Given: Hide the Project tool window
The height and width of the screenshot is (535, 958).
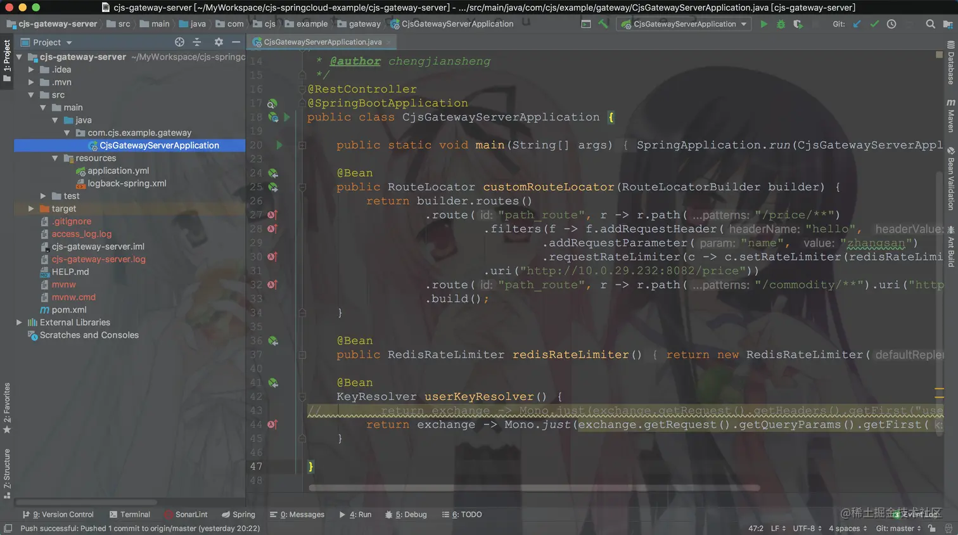Looking at the screenshot, I should pyautogui.click(x=236, y=42).
